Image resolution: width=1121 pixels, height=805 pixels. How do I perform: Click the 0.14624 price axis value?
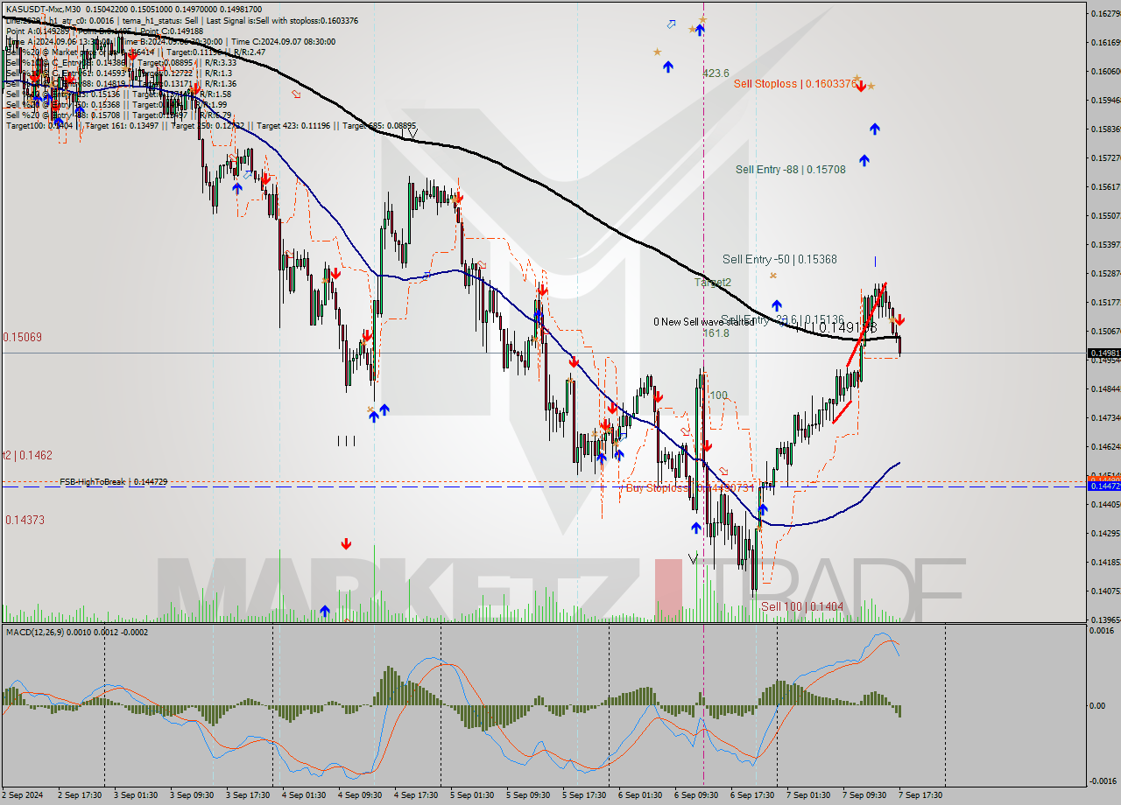[x=1105, y=446]
